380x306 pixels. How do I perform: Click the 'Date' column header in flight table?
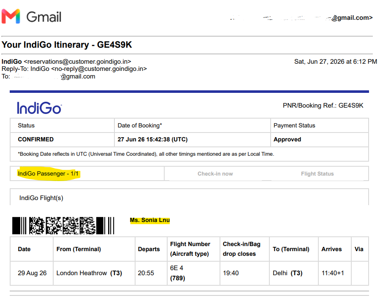point(24,249)
